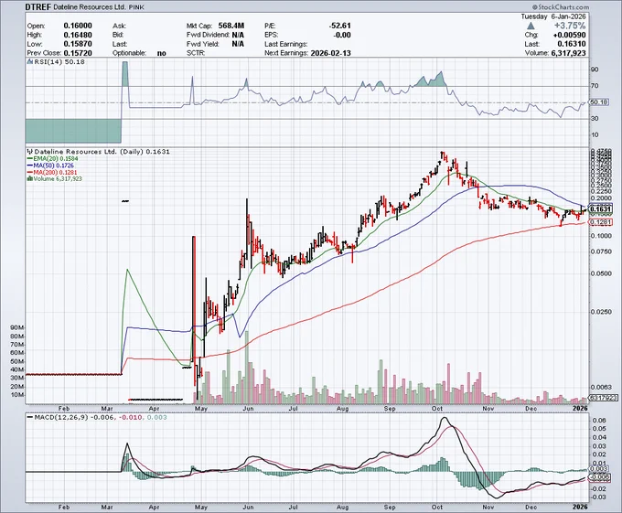Click the 0.1631 current price tag on right axis
This screenshot has width=622, height=513.
pyautogui.click(x=601, y=208)
